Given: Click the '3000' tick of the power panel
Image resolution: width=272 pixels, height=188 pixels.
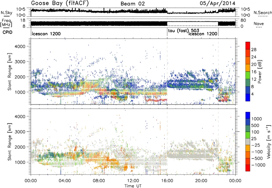Looking at the screenshot, I should 20,62.
